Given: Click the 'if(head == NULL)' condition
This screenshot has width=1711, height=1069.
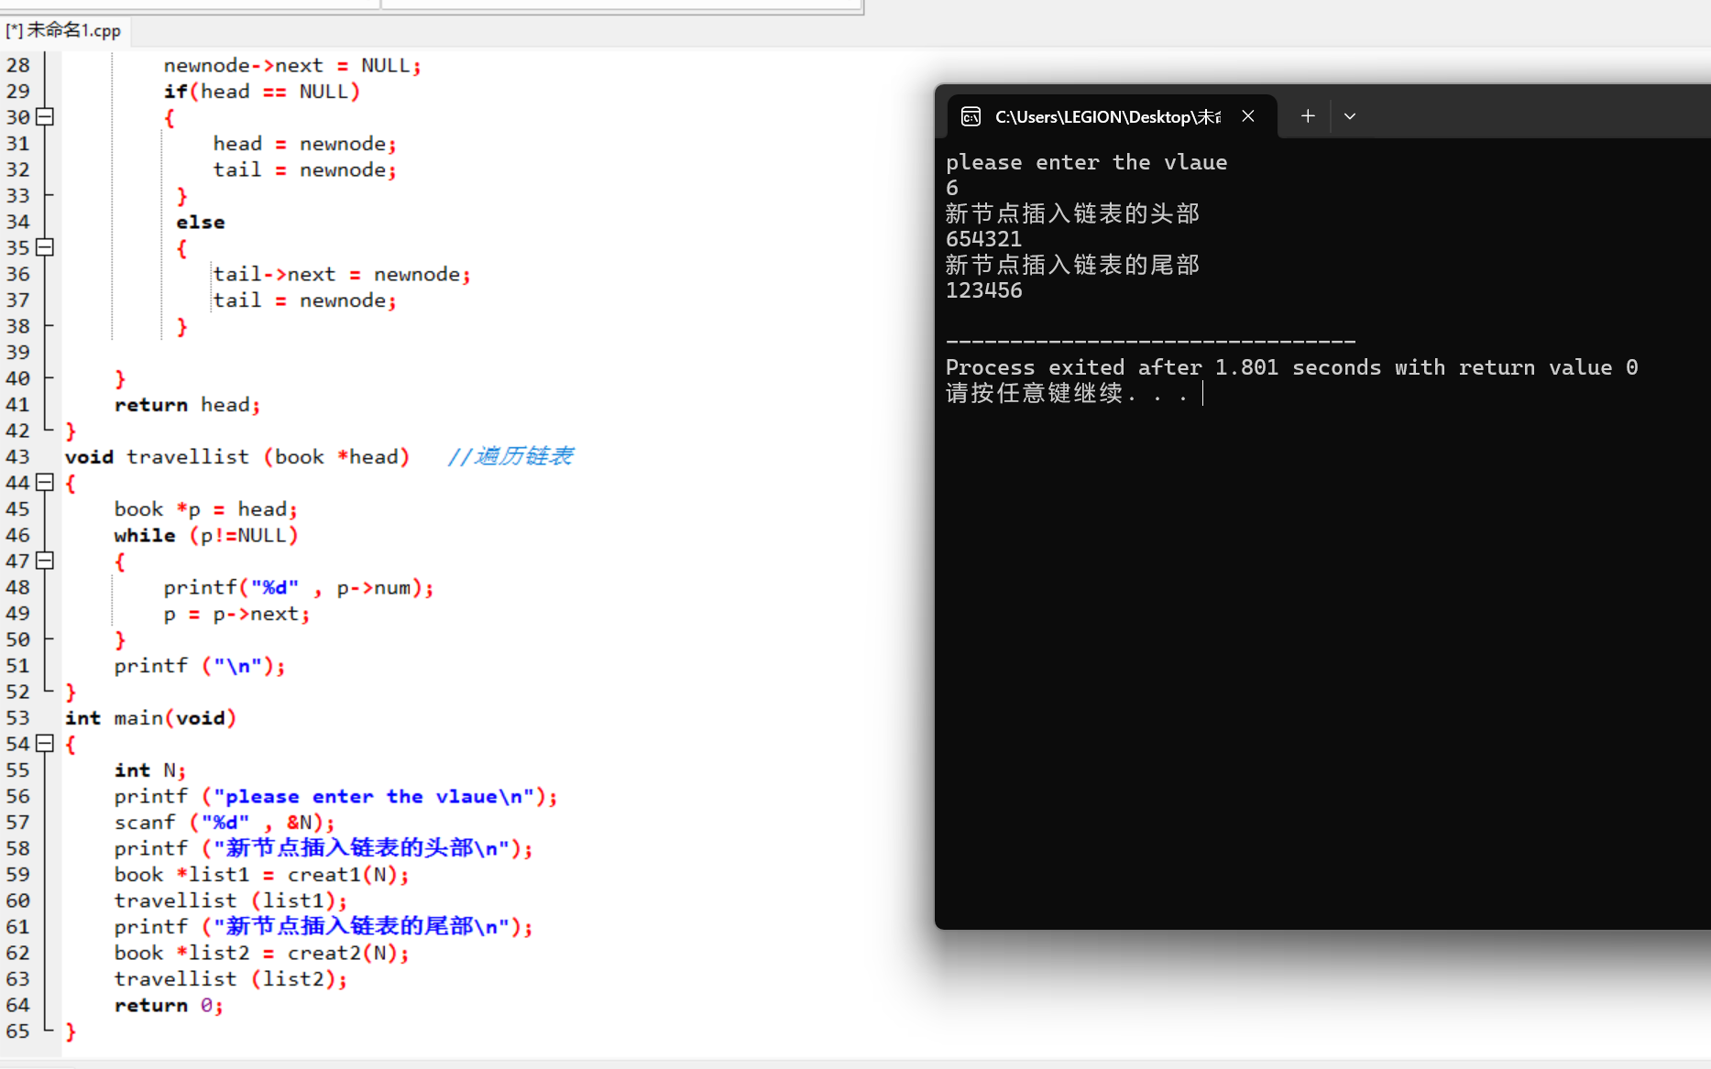Looking at the screenshot, I should point(262,92).
